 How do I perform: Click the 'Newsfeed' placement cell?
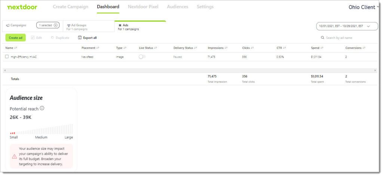87,57
